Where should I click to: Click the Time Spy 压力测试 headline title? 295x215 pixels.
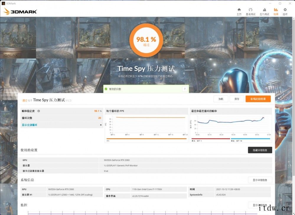[146, 69]
